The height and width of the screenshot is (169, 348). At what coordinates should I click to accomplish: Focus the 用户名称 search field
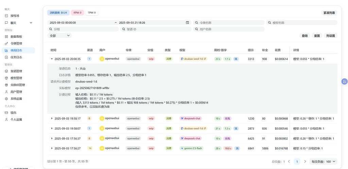pyautogui.click(x=229, y=29)
